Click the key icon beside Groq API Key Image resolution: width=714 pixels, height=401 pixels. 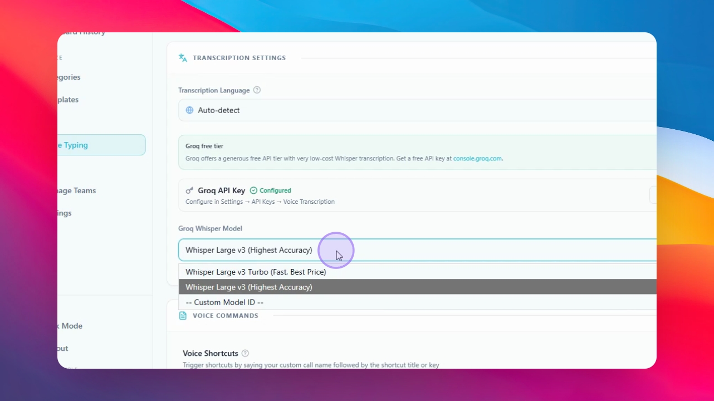189,190
